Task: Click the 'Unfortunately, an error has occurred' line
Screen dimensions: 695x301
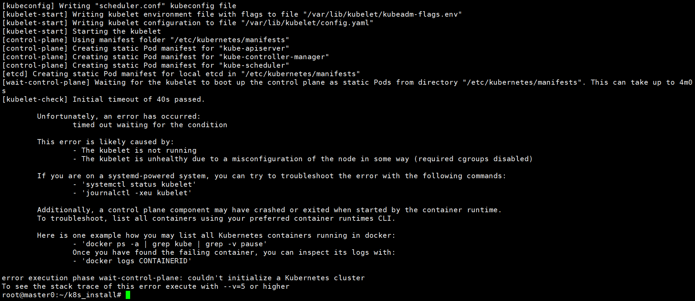Action: tap(119, 116)
